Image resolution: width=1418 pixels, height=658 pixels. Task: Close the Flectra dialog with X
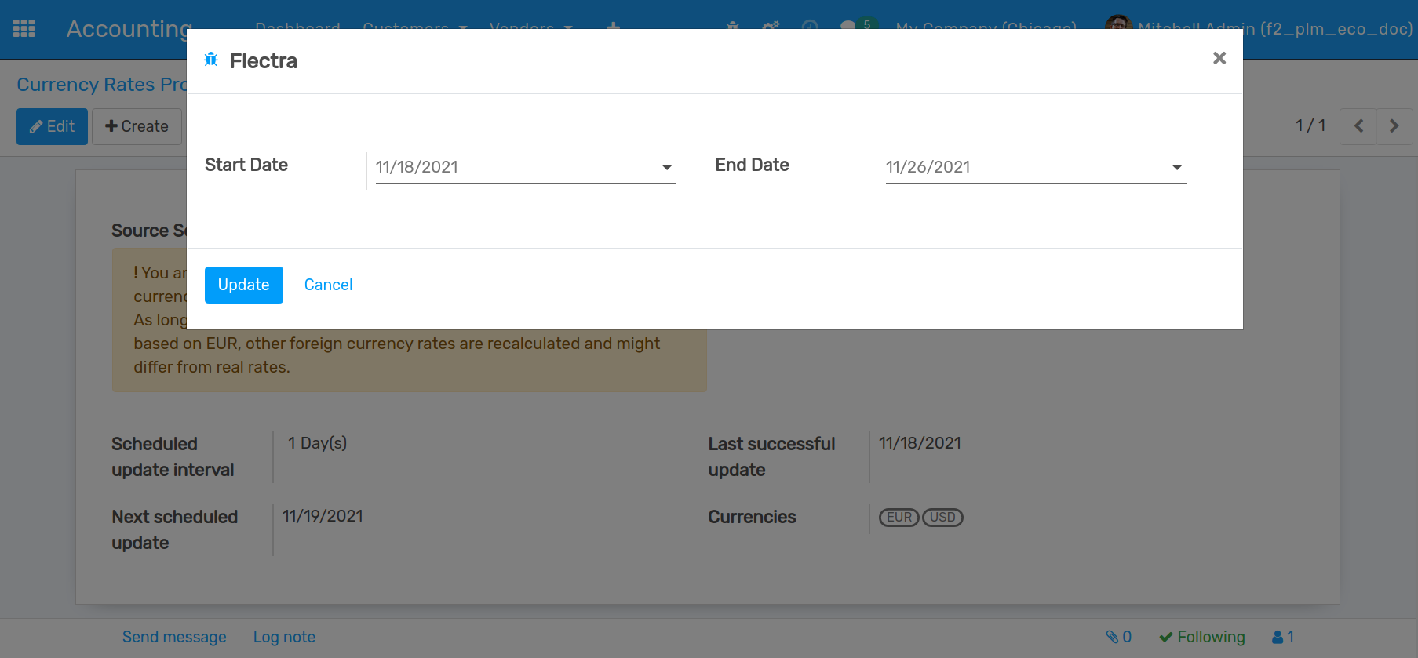coord(1219,58)
